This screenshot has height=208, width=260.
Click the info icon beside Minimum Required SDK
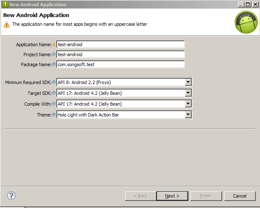coord(54,82)
